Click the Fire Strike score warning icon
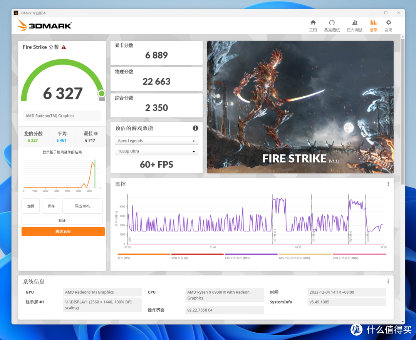 click(x=64, y=47)
